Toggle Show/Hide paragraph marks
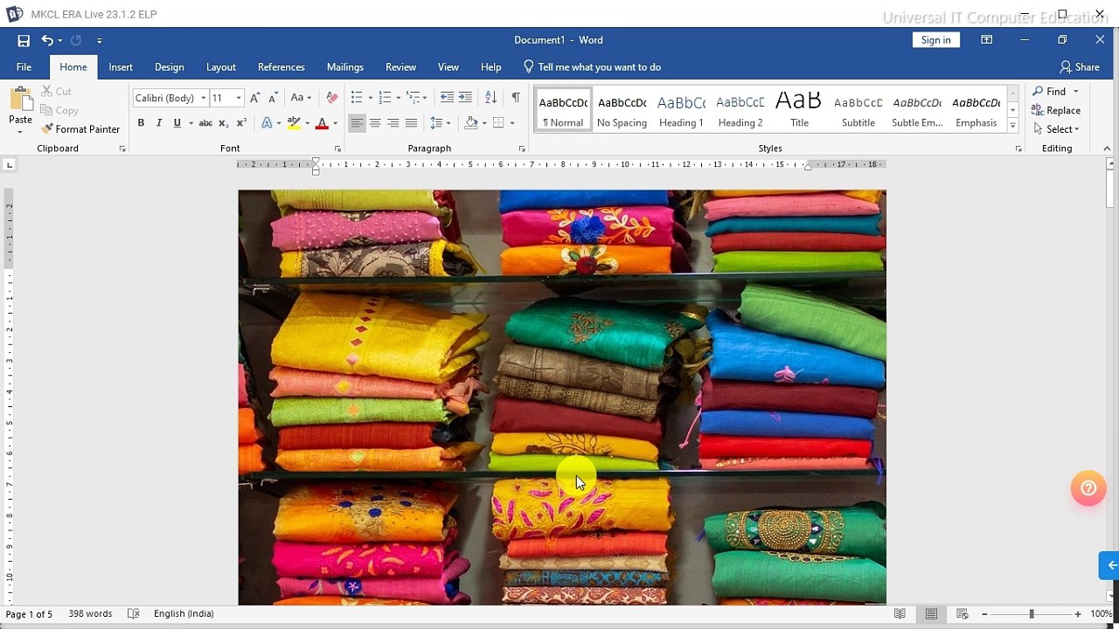 516,98
